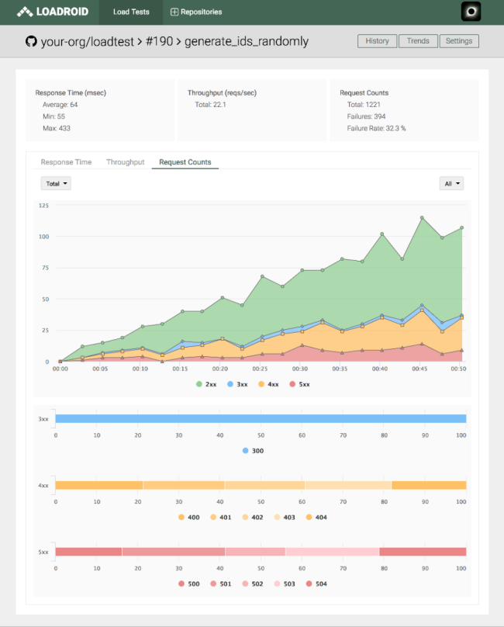Click the Loadroid logo in header
This screenshot has width=504, height=627.
click(53, 12)
